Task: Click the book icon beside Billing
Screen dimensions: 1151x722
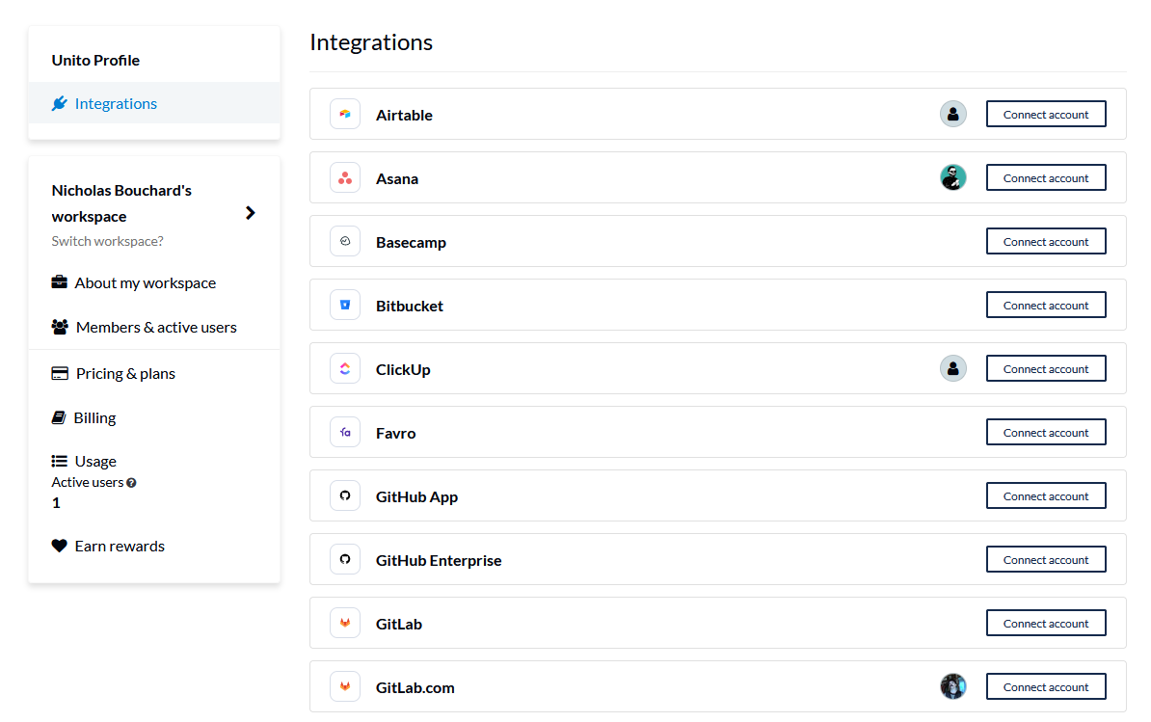Action: [59, 417]
